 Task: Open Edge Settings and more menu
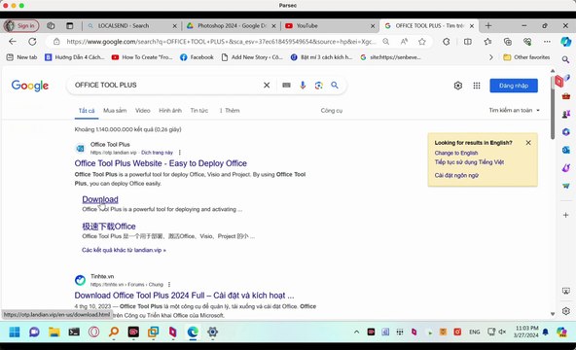[x=547, y=42]
